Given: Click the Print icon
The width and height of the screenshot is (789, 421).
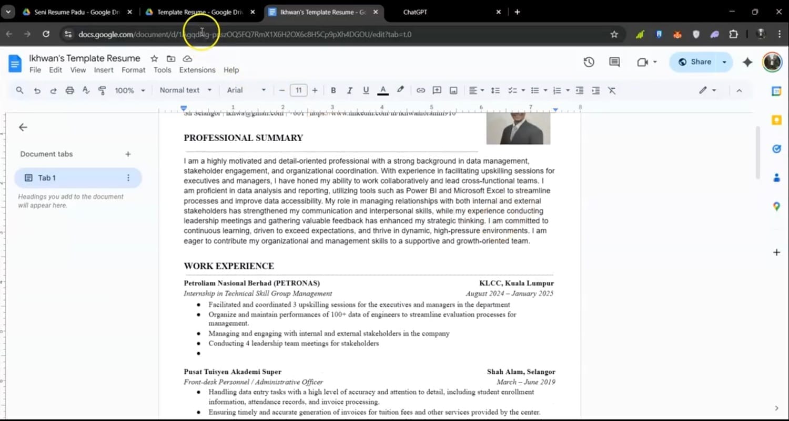Looking at the screenshot, I should [69, 90].
